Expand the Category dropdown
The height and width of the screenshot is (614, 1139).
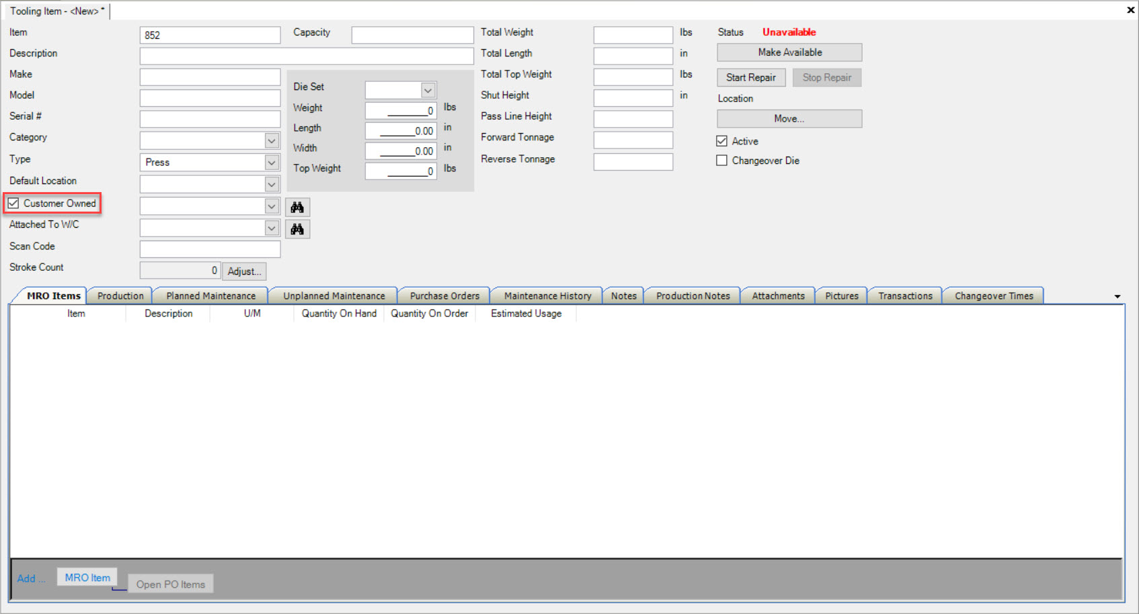[272, 140]
